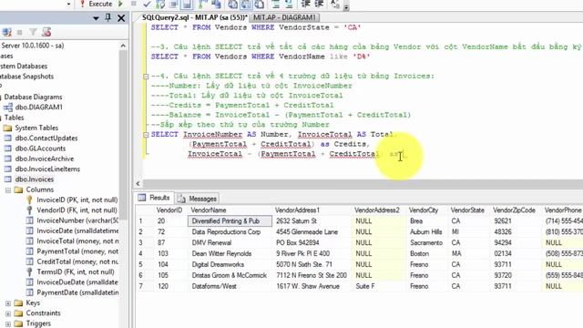Click the Database Diagrams node

(x=33, y=97)
